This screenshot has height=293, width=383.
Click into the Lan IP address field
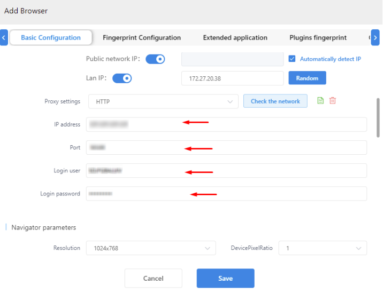(232, 78)
